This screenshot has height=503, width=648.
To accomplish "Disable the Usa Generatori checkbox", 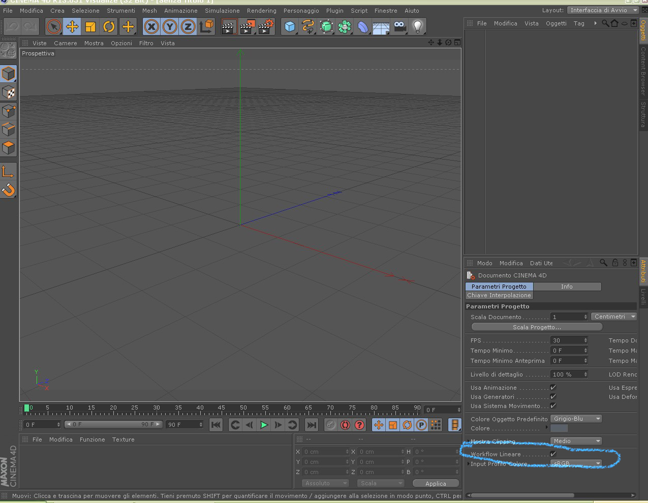I will (553, 396).
